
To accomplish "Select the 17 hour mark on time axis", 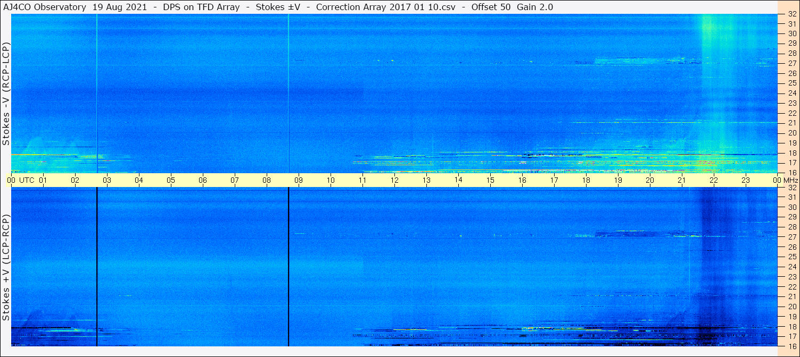I will [554, 180].
